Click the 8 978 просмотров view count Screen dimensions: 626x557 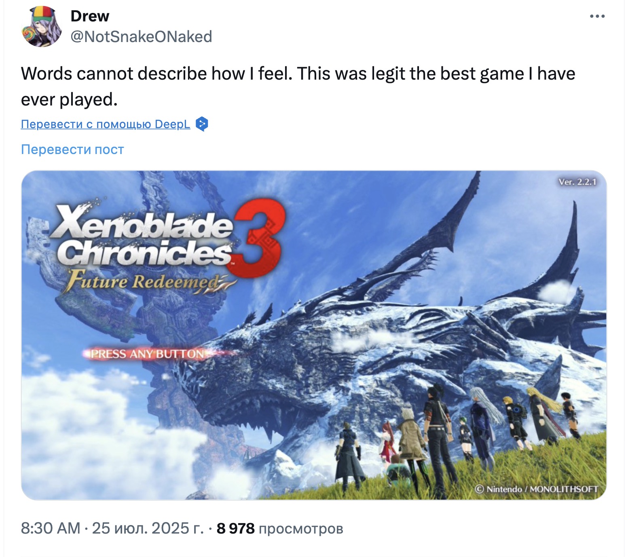click(x=280, y=528)
